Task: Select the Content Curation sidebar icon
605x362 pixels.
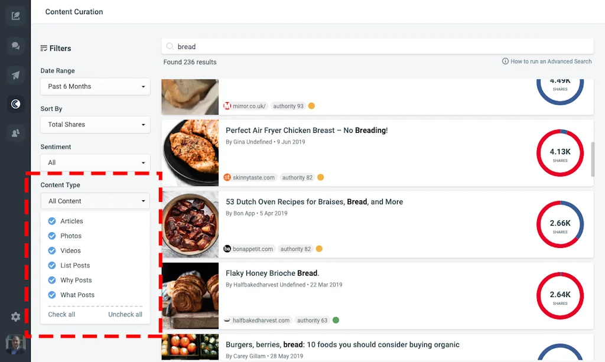Action: [15, 104]
